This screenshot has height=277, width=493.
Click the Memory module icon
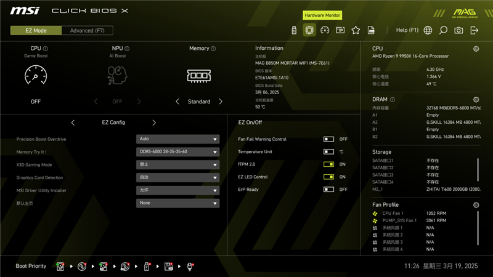coord(199,76)
